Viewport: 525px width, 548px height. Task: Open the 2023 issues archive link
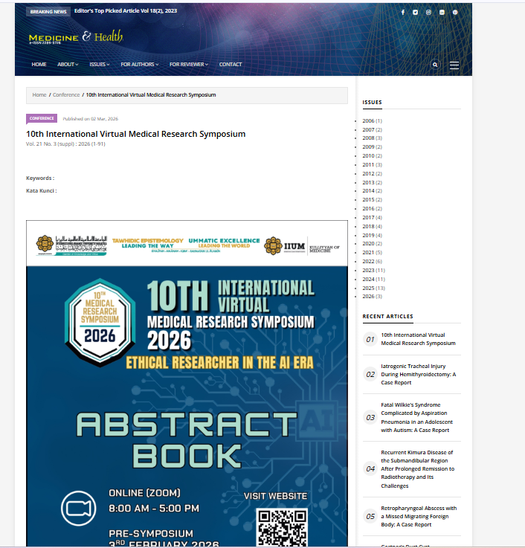click(x=368, y=270)
